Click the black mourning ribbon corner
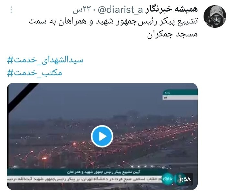 [x=22, y=96]
